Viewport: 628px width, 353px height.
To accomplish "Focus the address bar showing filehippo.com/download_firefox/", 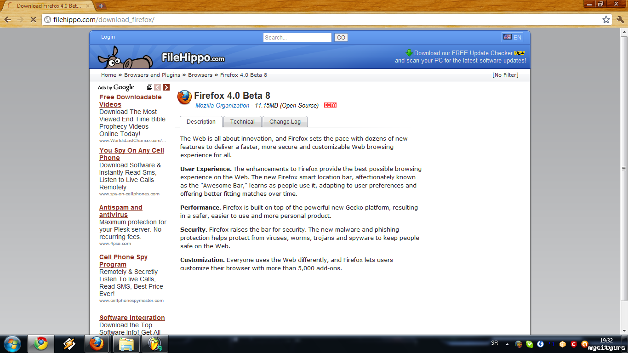I will coord(326,20).
